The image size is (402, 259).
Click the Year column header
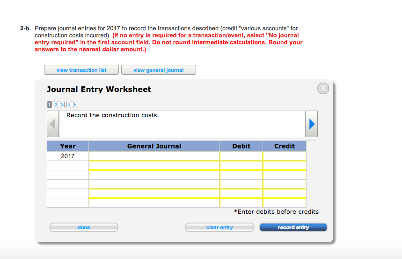click(x=68, y=146)
